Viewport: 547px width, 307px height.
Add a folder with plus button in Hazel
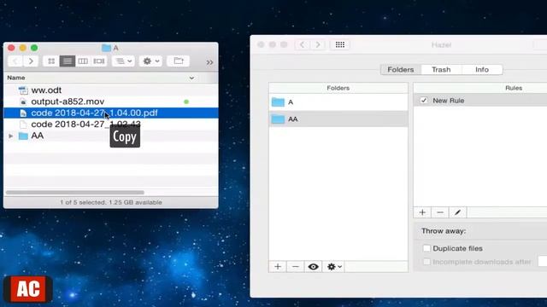click(x=278, y=267)
